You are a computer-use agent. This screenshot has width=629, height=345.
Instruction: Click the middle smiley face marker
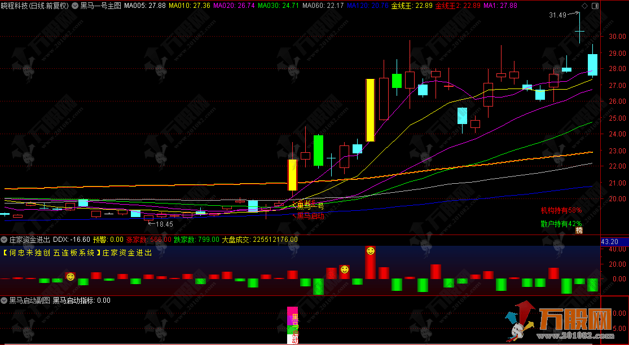click(344, 269)
